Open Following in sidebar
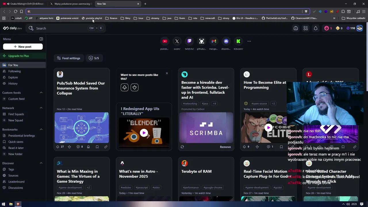The height and width of the screenshot is (207, 368). point(23,71)
